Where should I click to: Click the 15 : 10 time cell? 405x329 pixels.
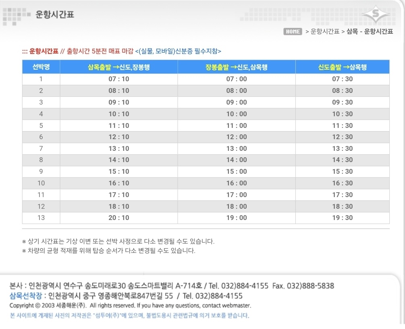(x=119, y=171)
